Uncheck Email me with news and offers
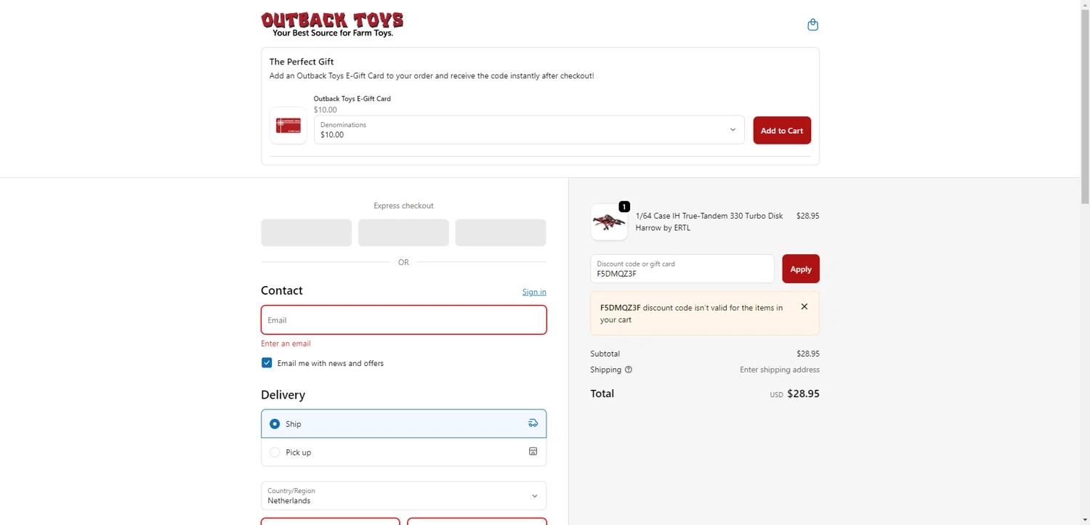This screenshot has width=1090, height=525. pos(267,363)
